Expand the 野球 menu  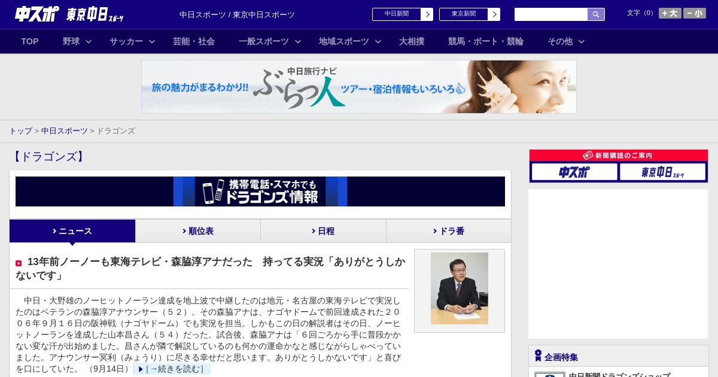click(x=77, y=41)
